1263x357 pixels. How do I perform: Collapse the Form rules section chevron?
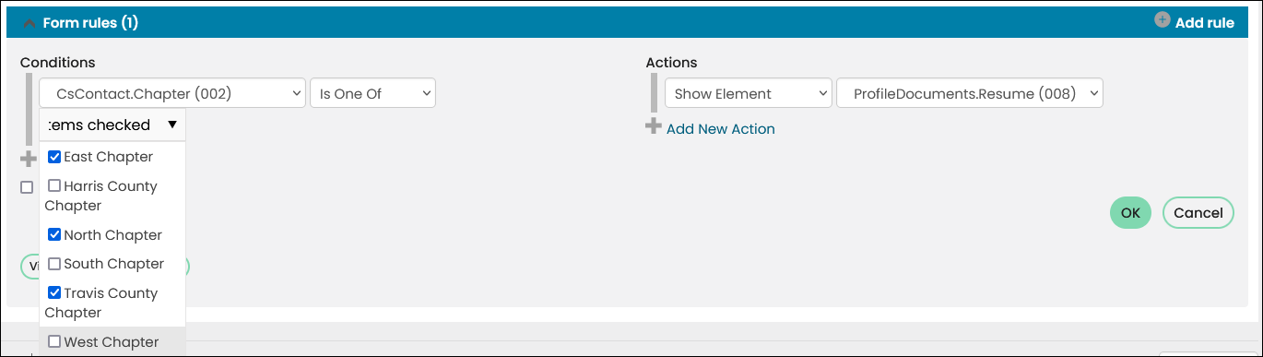click(x=29, y=23)
